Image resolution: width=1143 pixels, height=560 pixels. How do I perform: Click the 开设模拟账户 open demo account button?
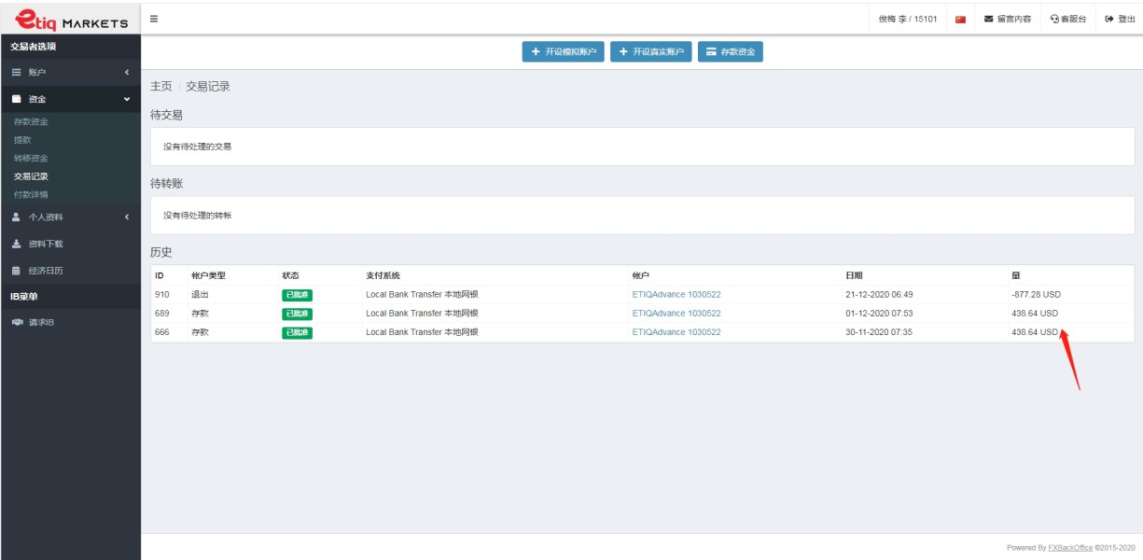tap(564, 52)
